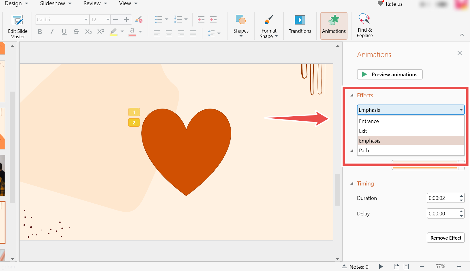Screen dimensions: 470x271
Task: Open the text highlight color picker
Action: [122, 32]
